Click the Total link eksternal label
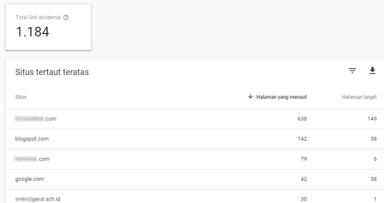Image resolution: width=384 pixels, height=203 pixels. 38,18
